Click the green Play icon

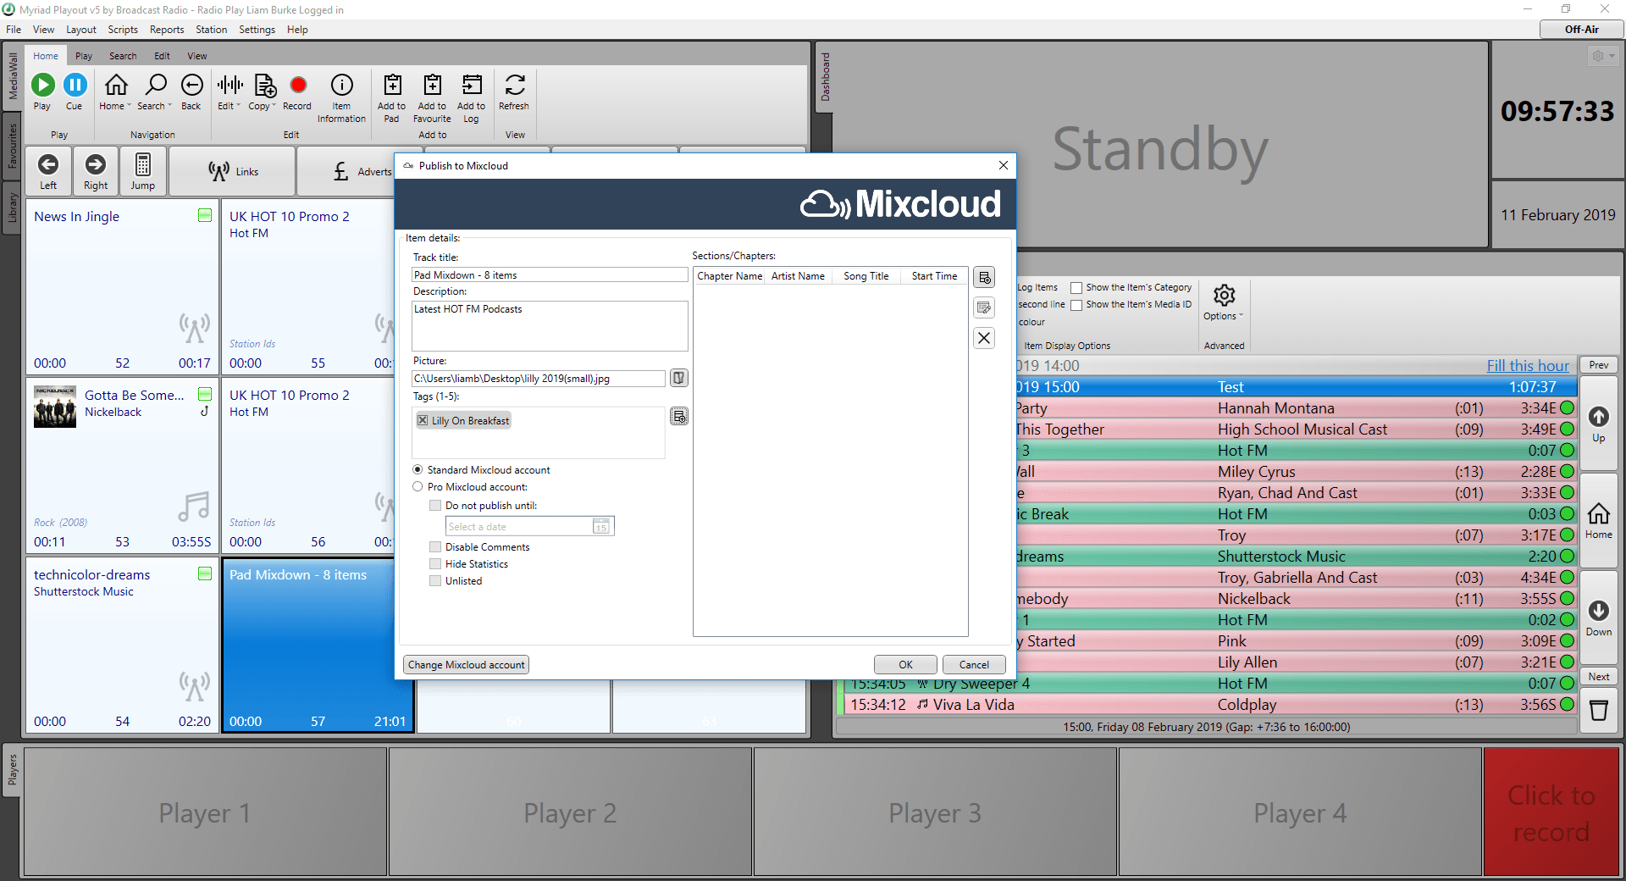point(42,86)
